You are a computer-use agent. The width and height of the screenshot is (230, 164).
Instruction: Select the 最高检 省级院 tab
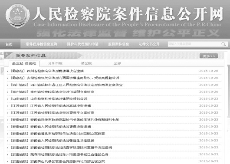[24, 63]
